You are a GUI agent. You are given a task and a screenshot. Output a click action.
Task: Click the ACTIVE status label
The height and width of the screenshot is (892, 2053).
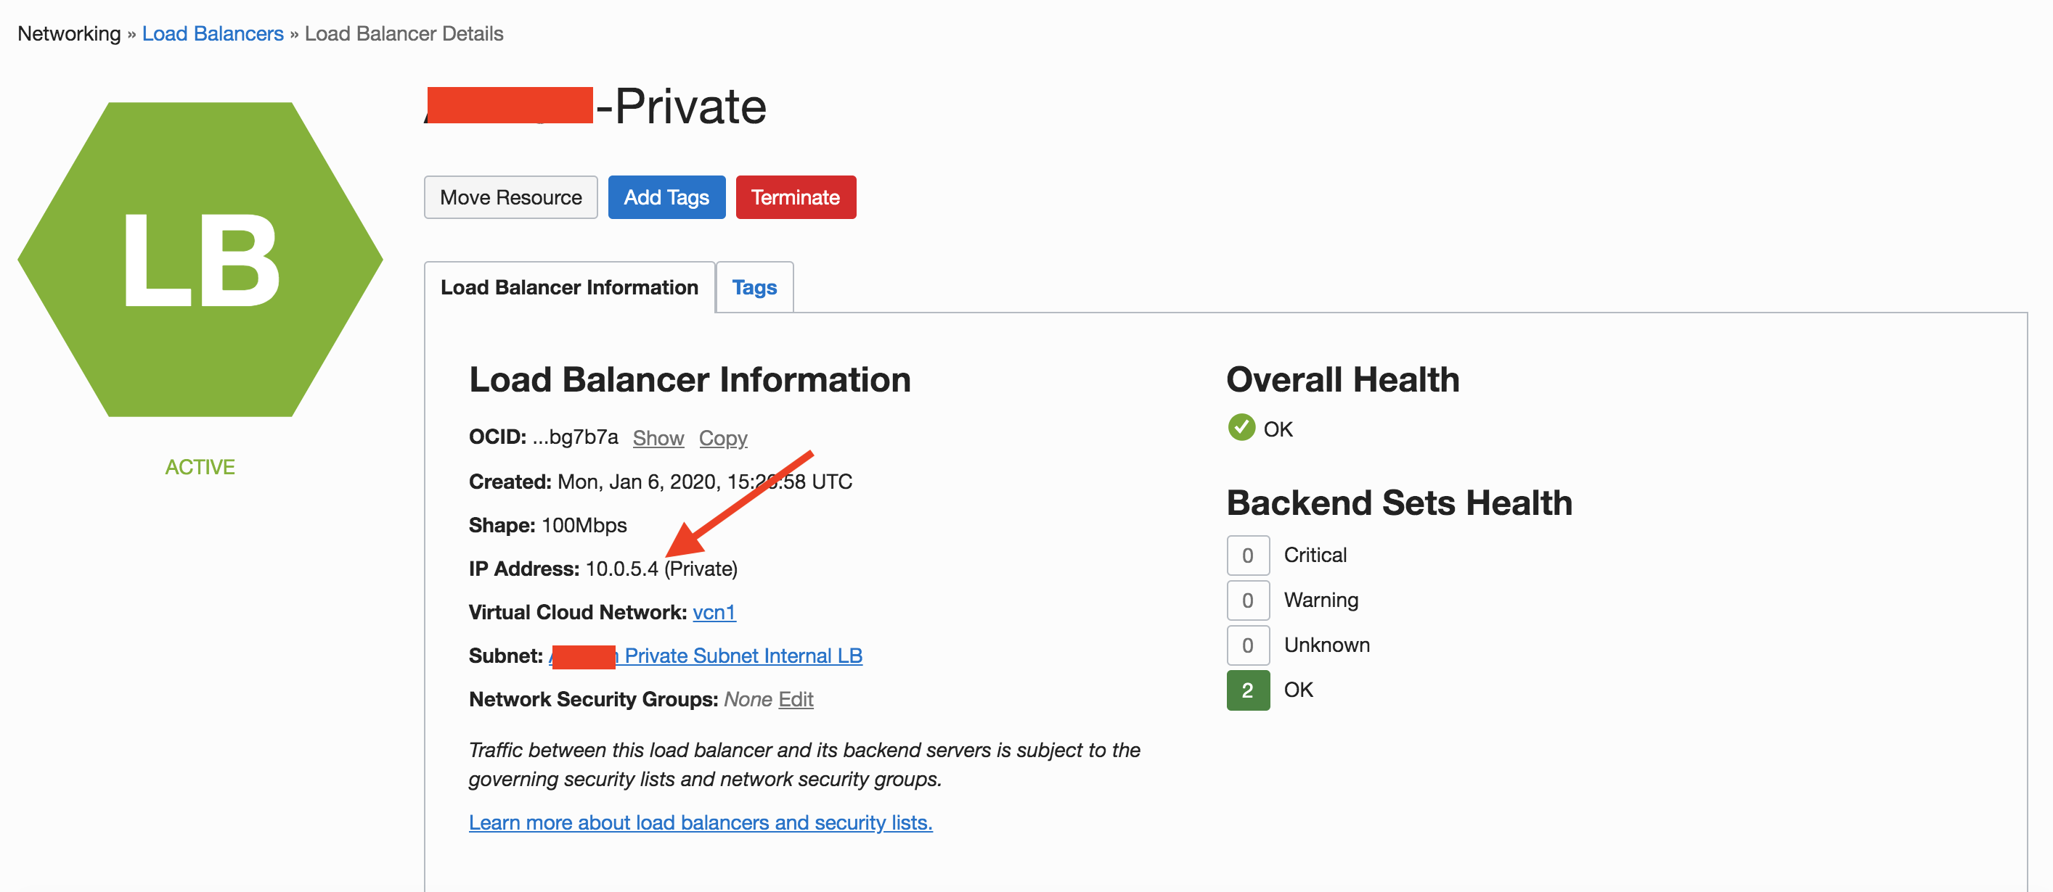(x=200, y=467)
